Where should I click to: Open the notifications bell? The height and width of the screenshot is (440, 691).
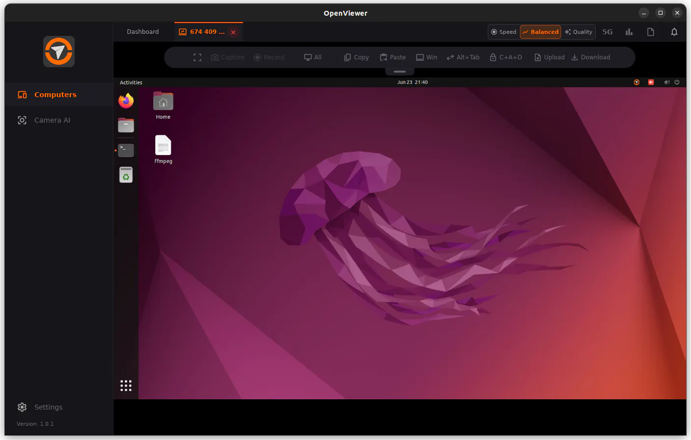pyautogui.click(x=674, y=32)
